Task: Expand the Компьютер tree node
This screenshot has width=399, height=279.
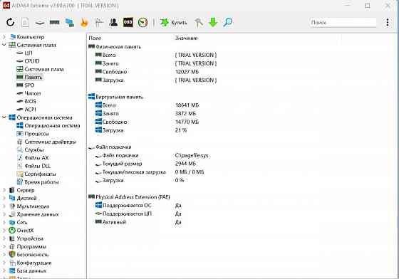Action: [4, 37]
